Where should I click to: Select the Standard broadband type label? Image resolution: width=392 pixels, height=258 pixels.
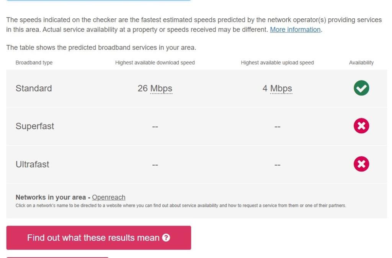point(34,88)
